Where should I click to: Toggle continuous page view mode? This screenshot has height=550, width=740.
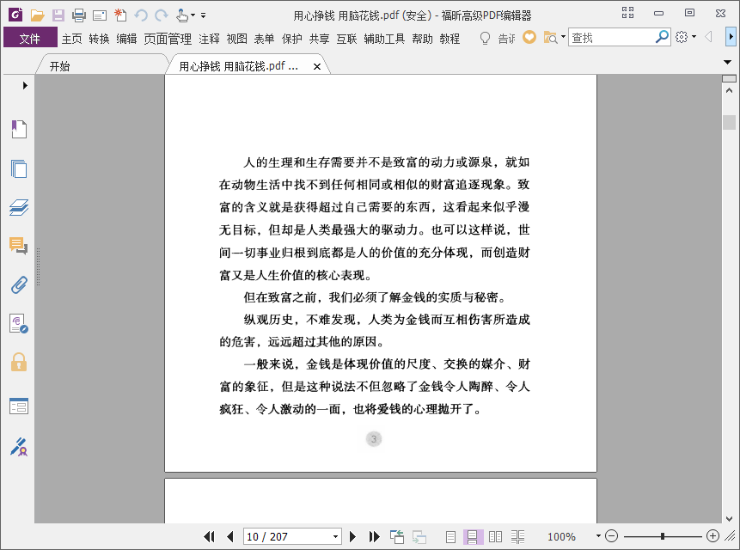[473, 536]
